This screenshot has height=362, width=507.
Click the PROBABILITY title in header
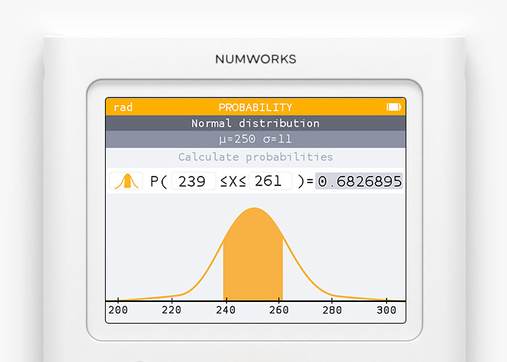256,107
